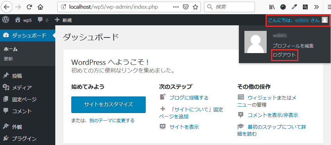Click the browser reload button

tap(30, 7)
